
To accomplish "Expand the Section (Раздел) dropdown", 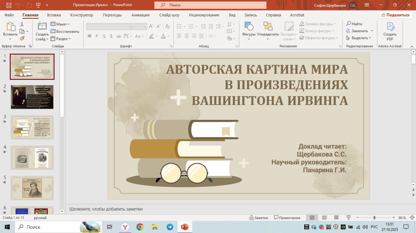I will point(61,39).
